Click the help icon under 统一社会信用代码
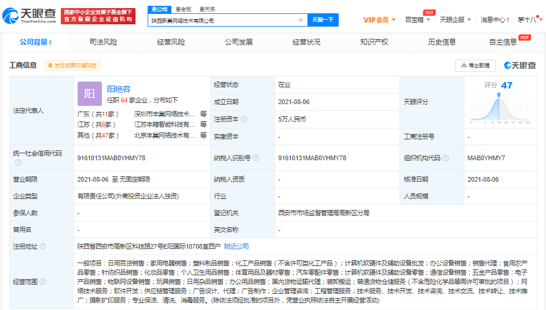The width and height of the screenshot is (546, 310). coord(19,163)
